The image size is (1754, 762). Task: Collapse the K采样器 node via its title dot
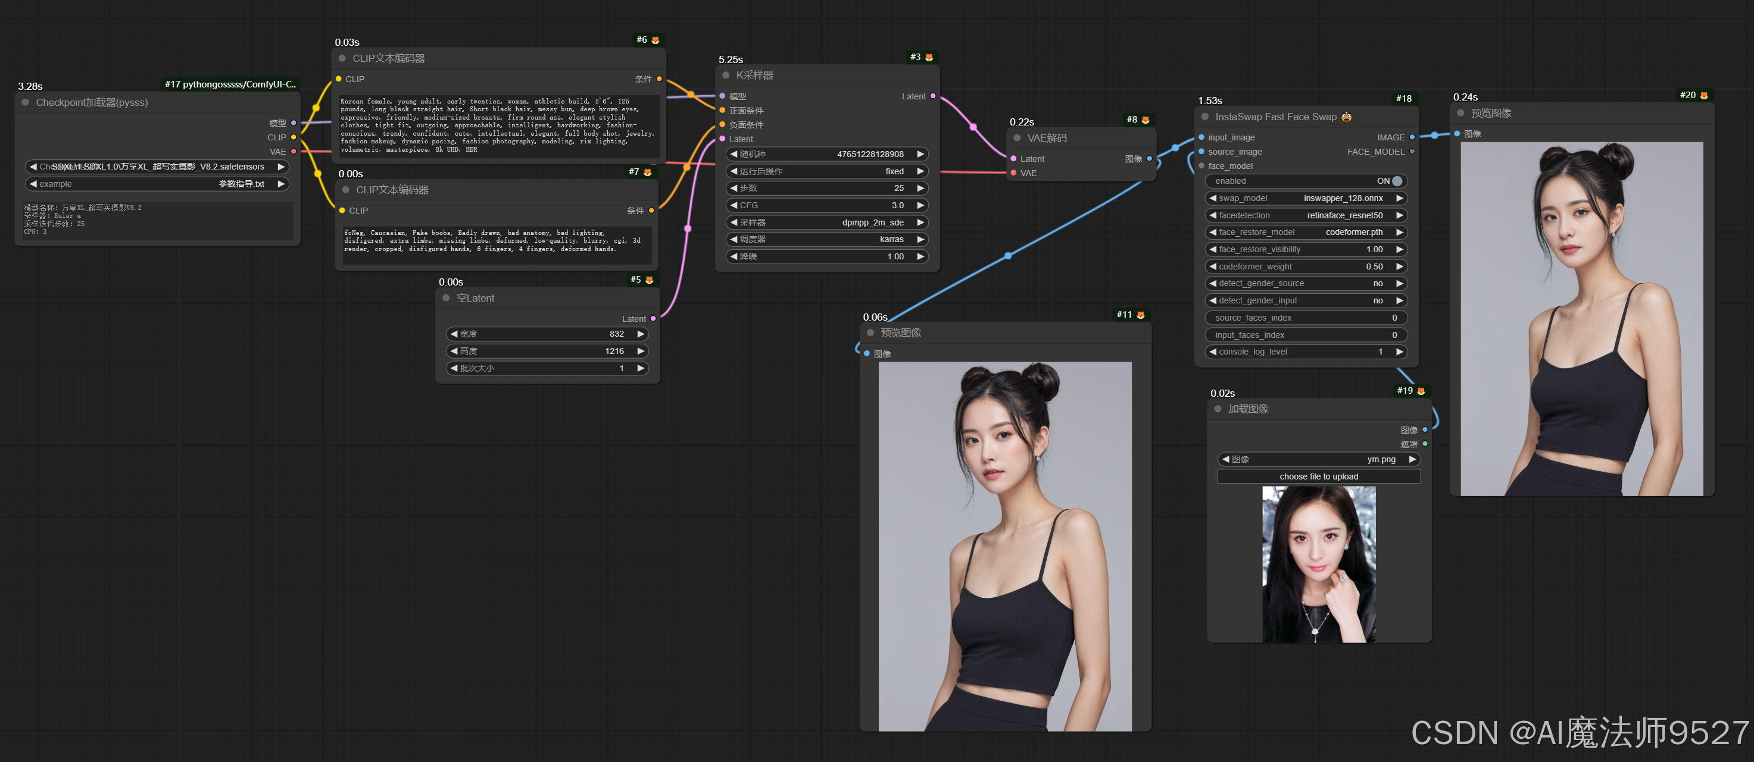(725, 76)
